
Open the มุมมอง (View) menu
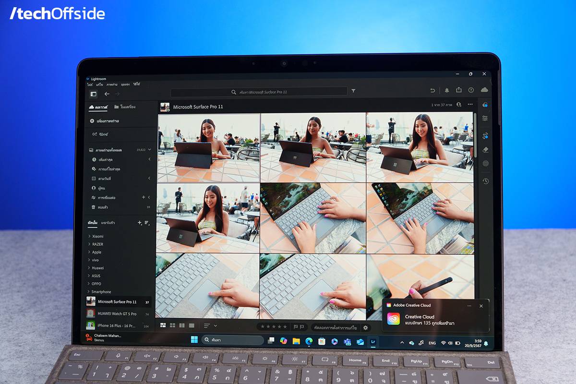pos(126,84)
